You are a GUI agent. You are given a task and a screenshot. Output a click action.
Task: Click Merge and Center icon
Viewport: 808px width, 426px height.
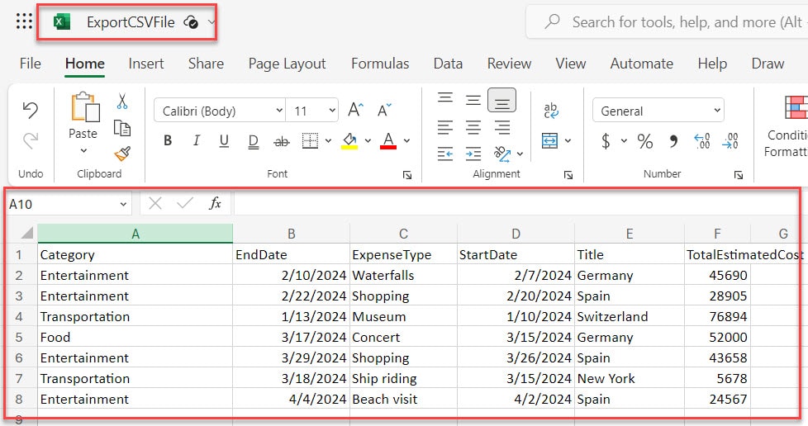tap(550, 140)
